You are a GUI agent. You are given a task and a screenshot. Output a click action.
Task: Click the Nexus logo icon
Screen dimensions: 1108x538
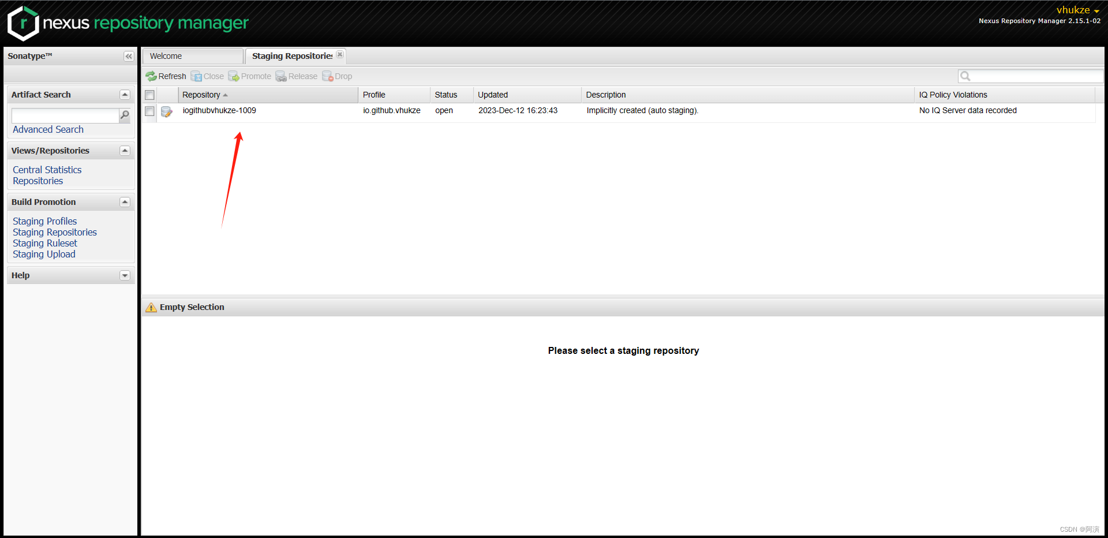[x=23, y=23]
